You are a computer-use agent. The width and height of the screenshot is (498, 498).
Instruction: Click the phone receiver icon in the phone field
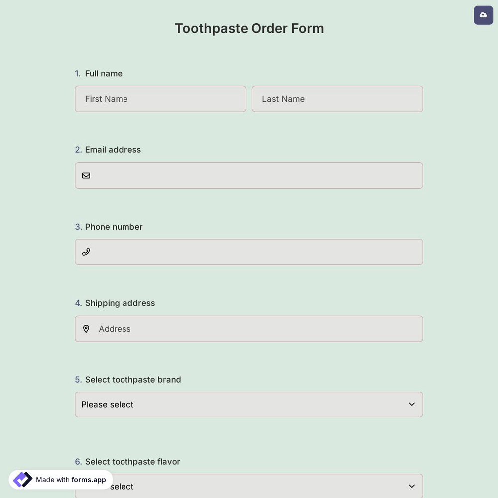[86, 251]
